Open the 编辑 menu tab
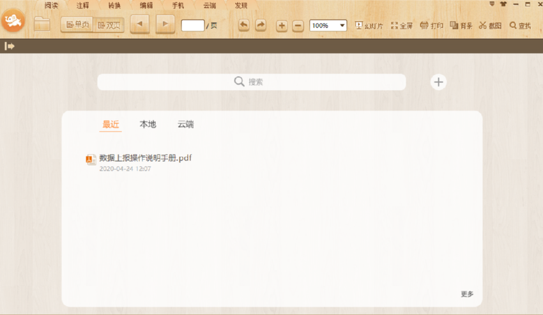Image resolution: width=543 pixels, height=315 pixels. tap(146, 5)
